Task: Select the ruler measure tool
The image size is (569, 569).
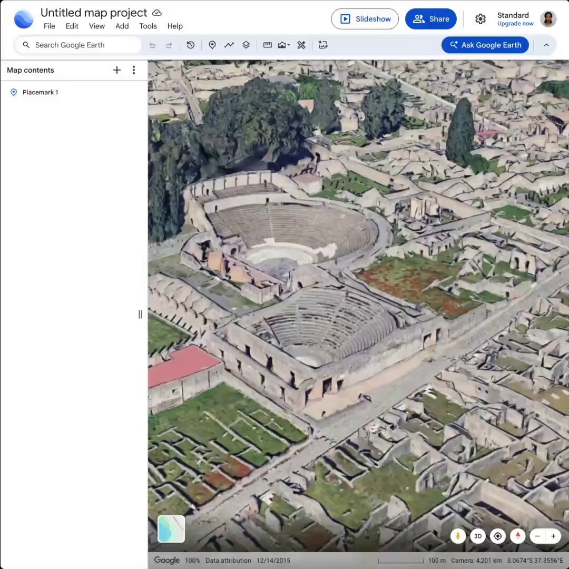Action: pos(268,45)
